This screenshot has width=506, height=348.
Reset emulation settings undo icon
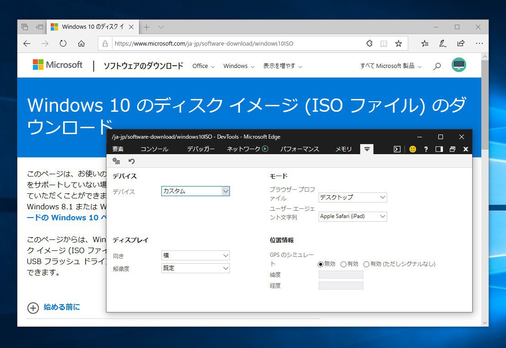(x=132, y=161)
